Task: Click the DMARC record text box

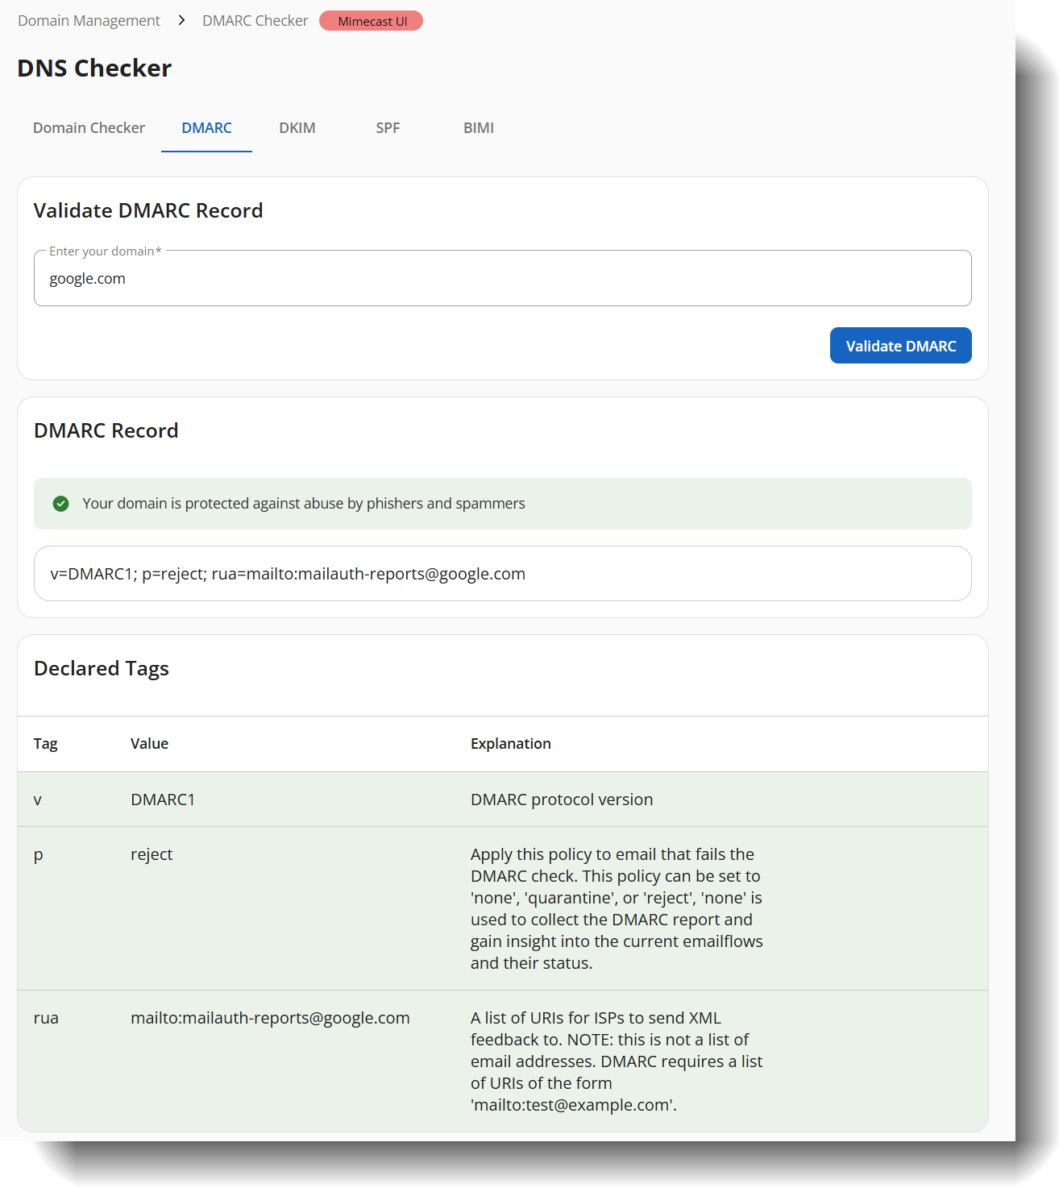Action: (502, 574)
